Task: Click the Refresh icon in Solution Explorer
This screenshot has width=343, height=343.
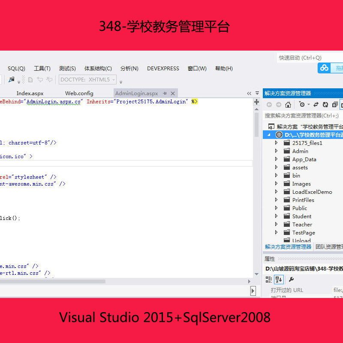Action: click(x=325, y=105)
